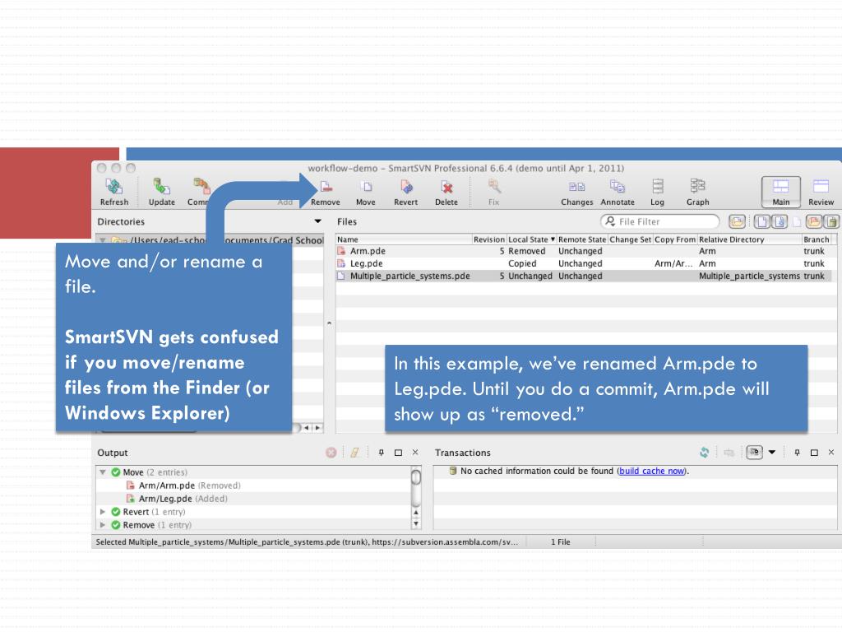Select Arm/Leg.pde (Added) output entry
842x632 pixels.
[177, 499]
